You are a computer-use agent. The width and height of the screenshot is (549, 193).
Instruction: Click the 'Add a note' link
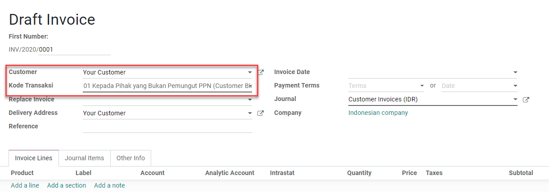[109, 185]
